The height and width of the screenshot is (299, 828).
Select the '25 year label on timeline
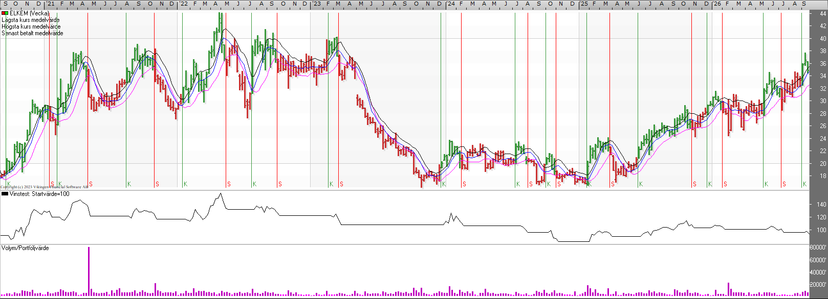(x=584, y=4)
